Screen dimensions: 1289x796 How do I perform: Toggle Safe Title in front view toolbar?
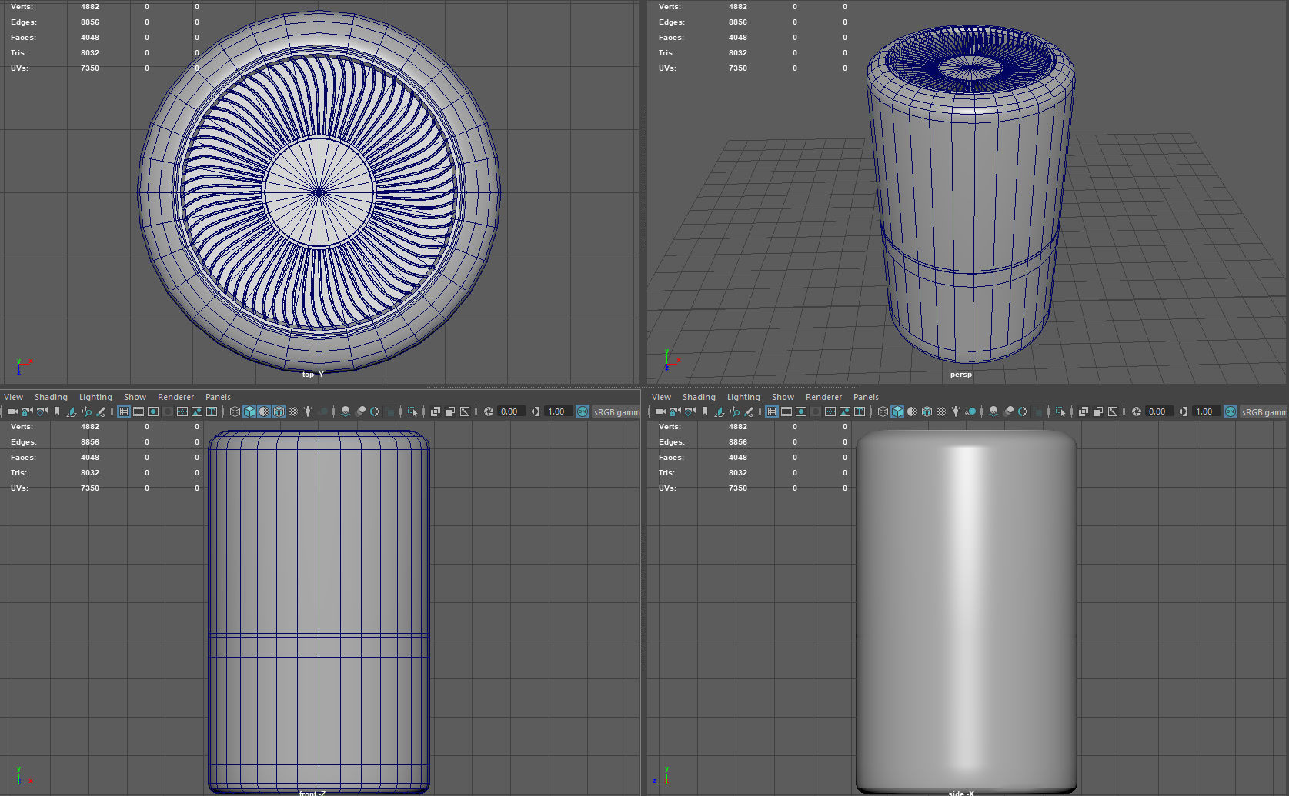(211, 411)
